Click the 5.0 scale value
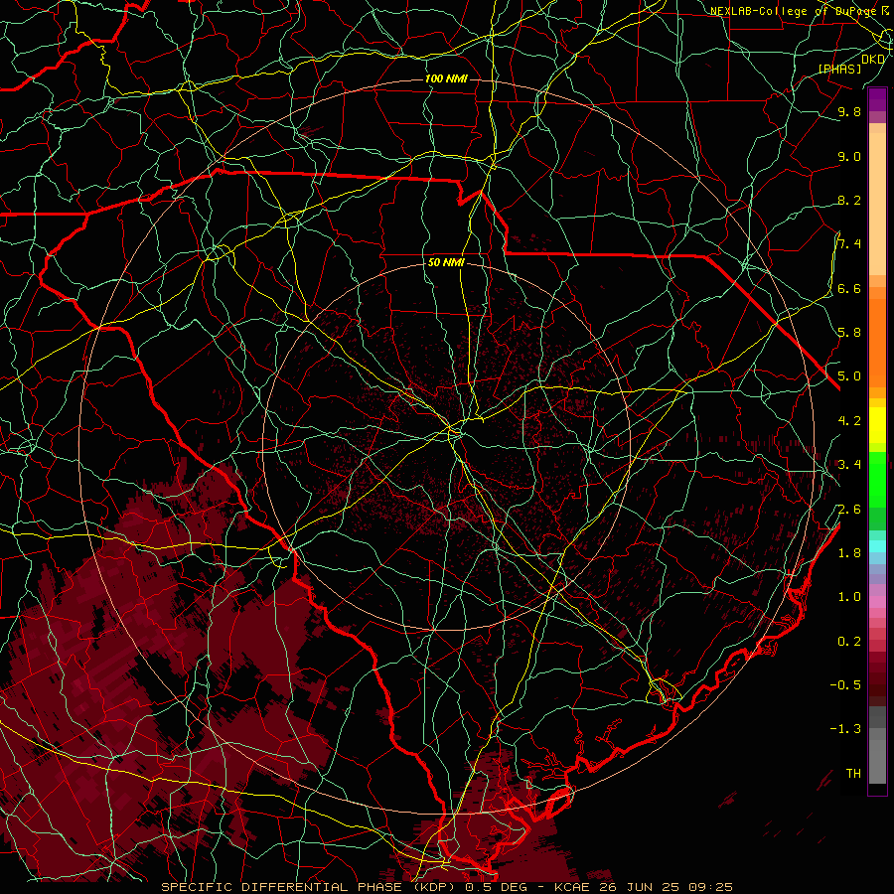Image resolution: width=894 pixels, height=894 pixels. tap(849, 376)
